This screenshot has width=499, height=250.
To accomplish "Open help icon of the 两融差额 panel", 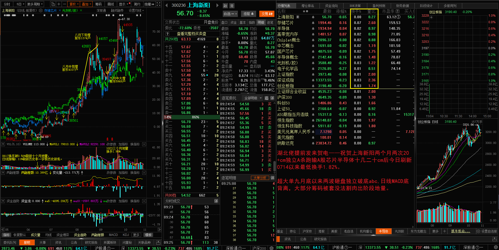I will [3, 173].
